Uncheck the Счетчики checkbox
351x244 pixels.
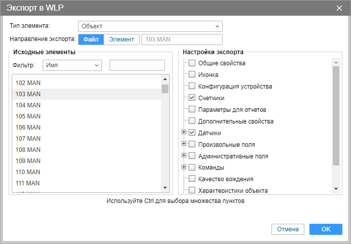point(192,98)
